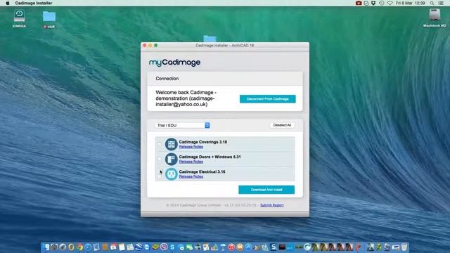This screenshot has width=450, height=253.
Task: Open Google Chrome from the Dock
Action: pyautogui.click(x=80, y=247)
